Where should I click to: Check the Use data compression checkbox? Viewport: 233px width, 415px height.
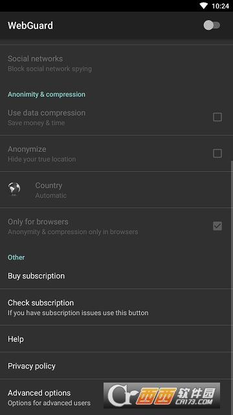click(217, 117)
